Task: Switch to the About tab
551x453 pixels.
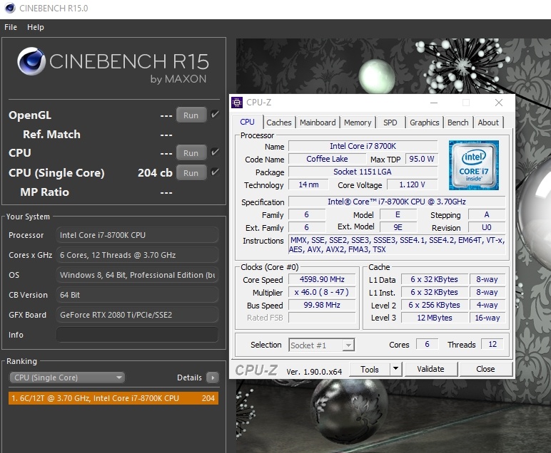Action: tap(488, 123)
